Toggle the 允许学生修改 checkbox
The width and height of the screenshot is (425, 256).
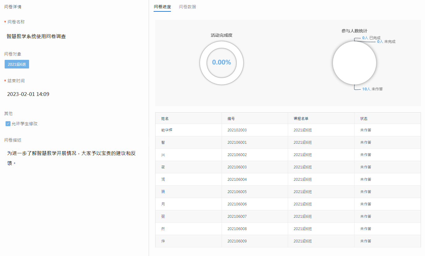[x=8, y=124]
